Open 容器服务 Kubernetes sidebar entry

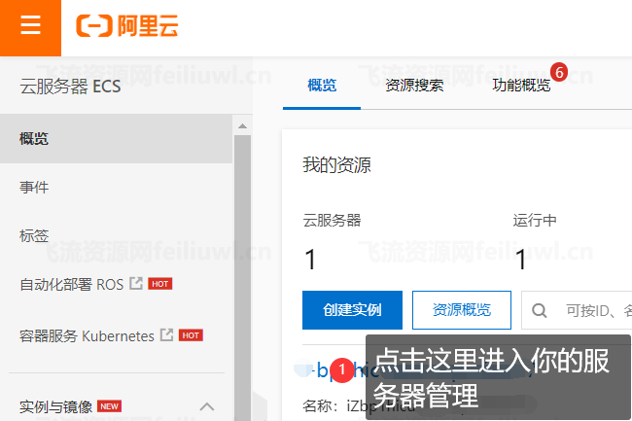point(87,335)
